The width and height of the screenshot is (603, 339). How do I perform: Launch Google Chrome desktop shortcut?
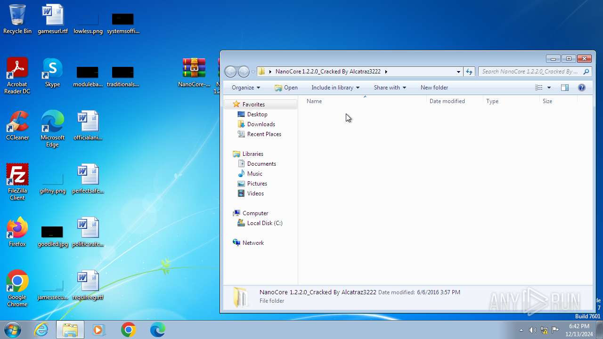17,288
